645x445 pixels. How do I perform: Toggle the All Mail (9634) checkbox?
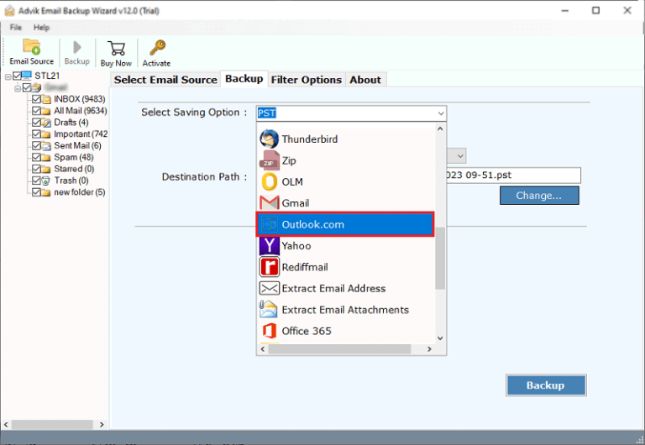[x=36, y=111]
